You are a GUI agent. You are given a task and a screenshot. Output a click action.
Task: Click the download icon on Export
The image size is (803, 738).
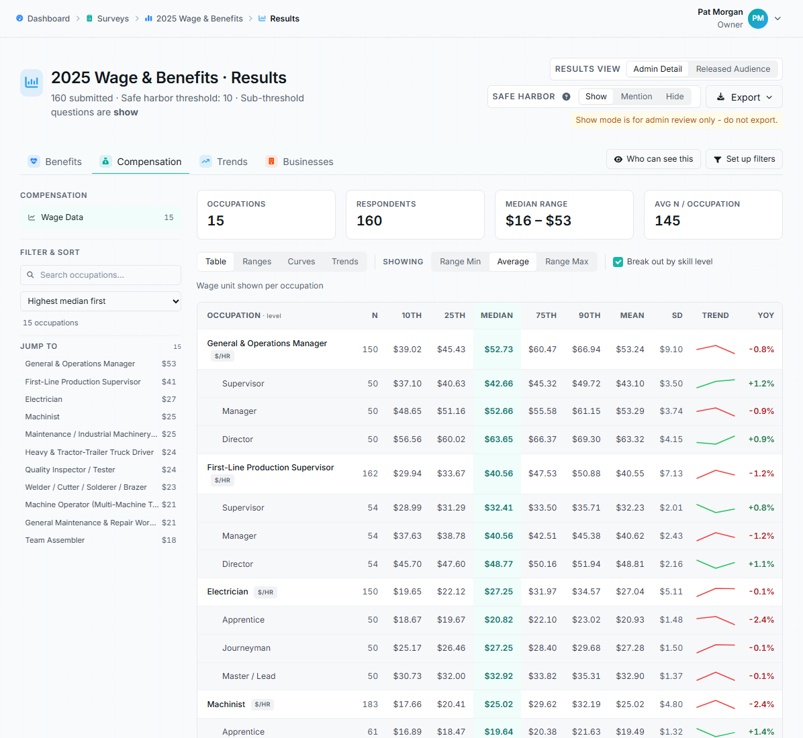click(720, 97)
